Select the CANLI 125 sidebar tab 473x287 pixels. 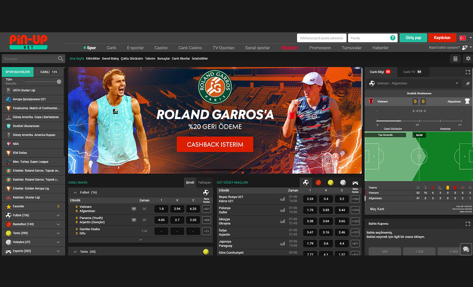pos(49,72)
